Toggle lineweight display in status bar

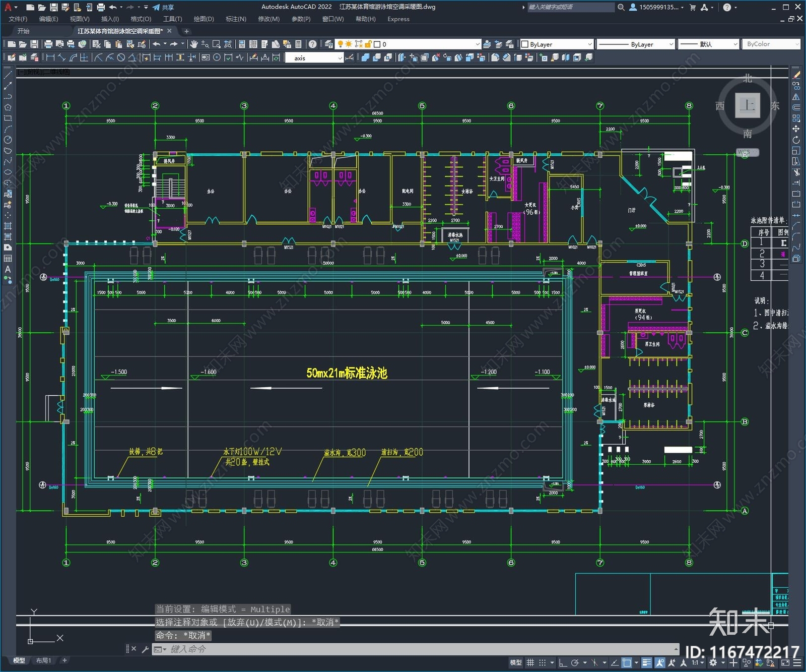point(647,663)
